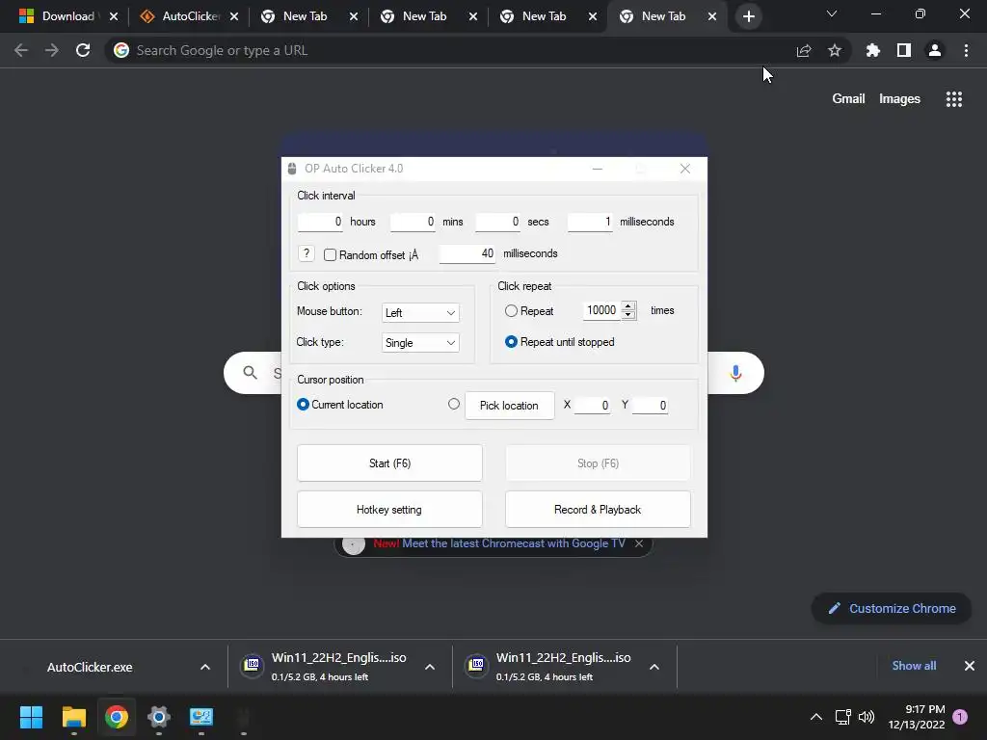Open Google Images link
Viewport: 987px width, 740px height.
(x=899, y=99)
